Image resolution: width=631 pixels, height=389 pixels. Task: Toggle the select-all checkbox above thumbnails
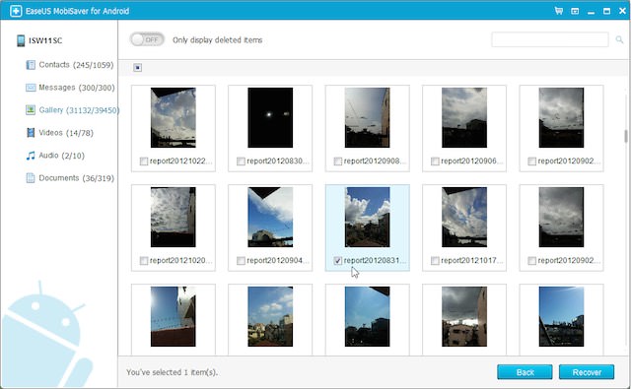pos(138,68)
